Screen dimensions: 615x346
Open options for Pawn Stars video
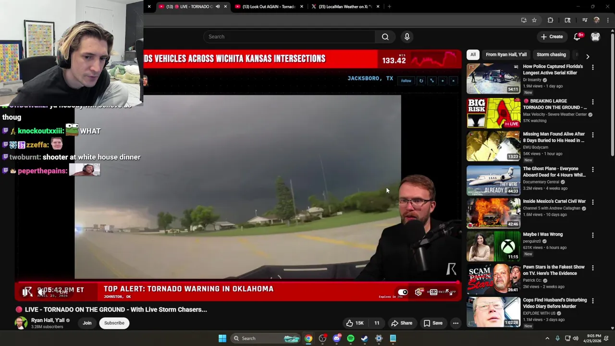(x=592, y=268)
